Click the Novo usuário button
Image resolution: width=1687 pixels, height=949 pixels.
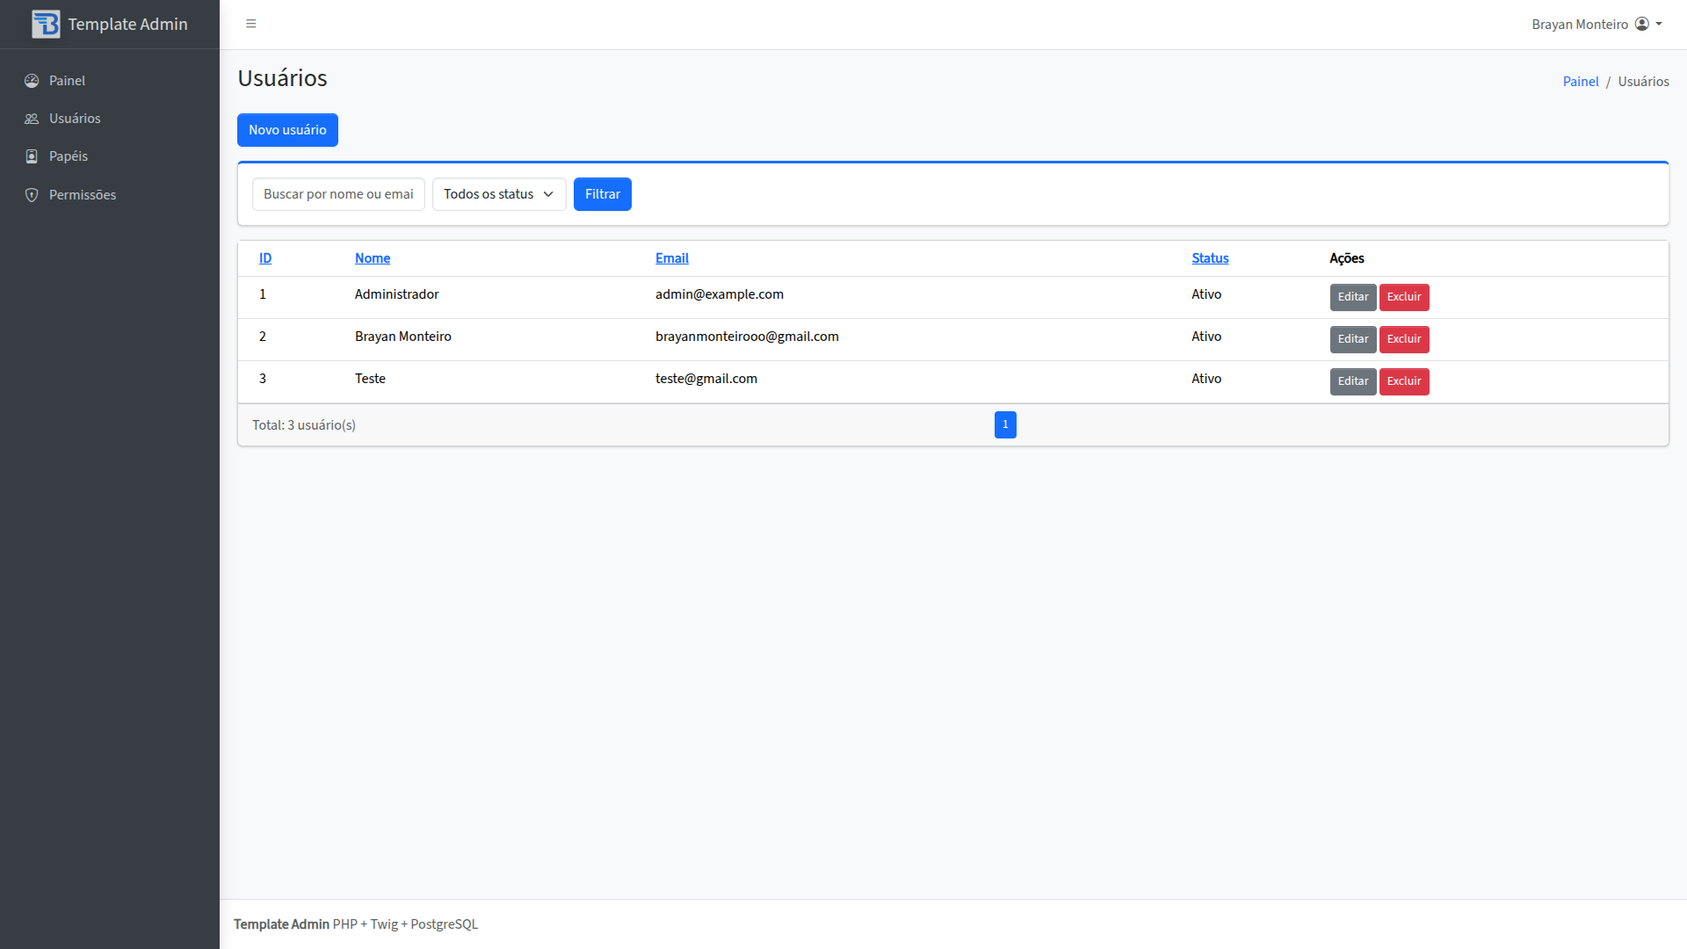pos(287,130)
